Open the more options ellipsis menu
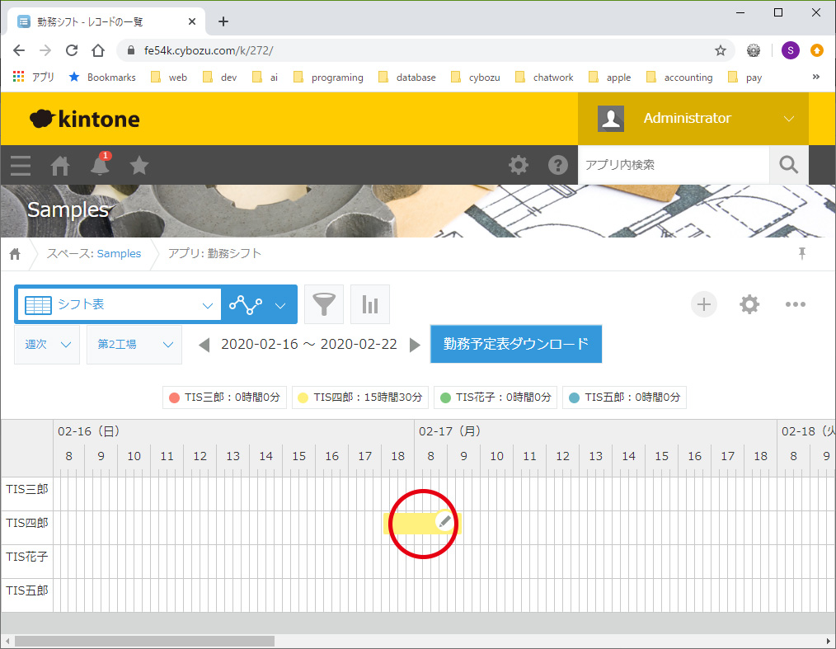The width and height of the screenshot is (836, 649). pyautogui.click(x=795, y=304)
